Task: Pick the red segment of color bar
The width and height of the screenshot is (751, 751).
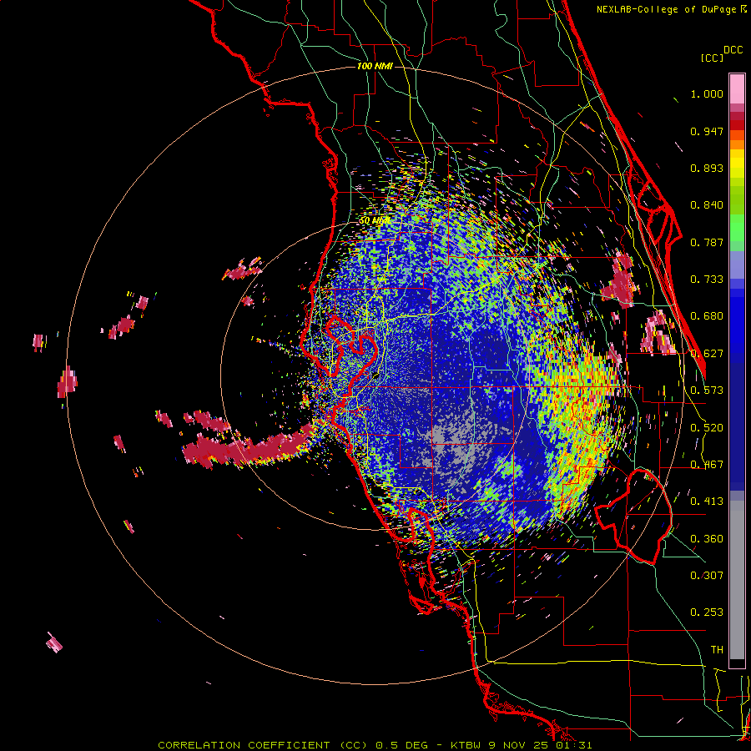Action: [x=737, y=125]
